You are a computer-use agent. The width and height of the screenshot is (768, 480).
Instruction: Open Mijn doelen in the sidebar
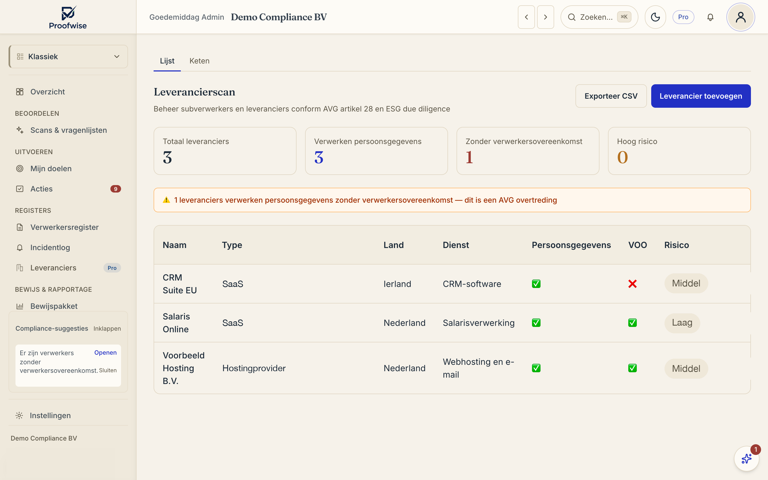[x=68, y=169]
